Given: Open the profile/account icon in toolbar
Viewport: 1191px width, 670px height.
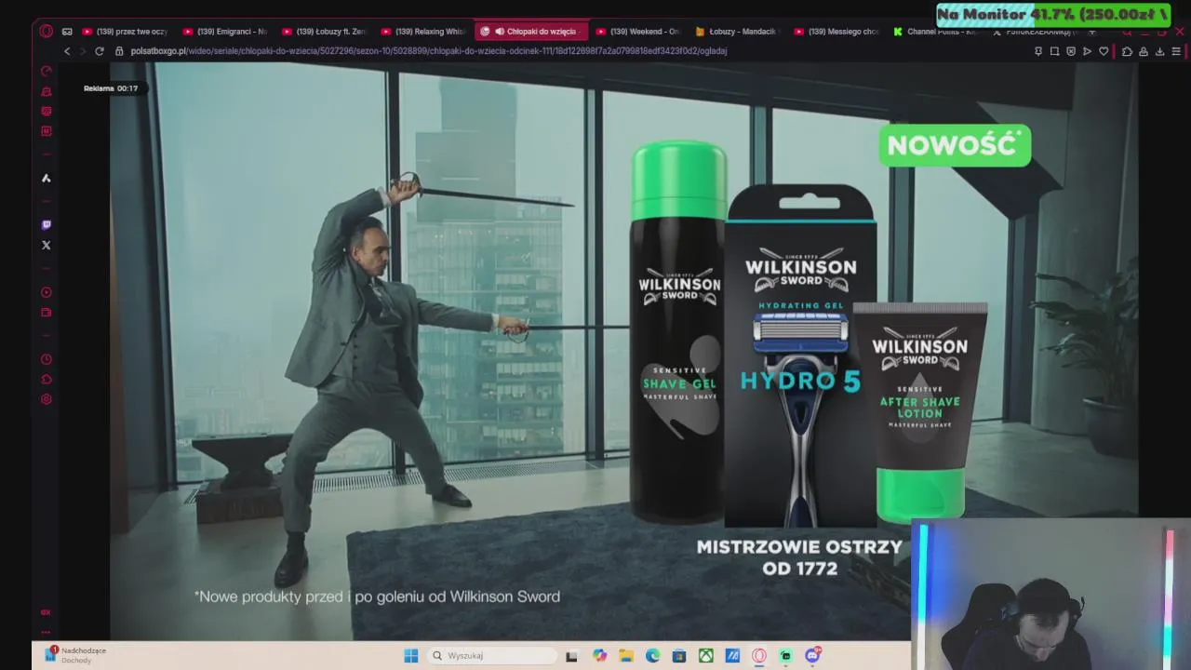Looking at the screenshot, I should 1144,51.
